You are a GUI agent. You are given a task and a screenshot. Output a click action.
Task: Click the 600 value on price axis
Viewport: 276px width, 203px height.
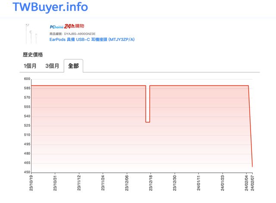tap(27, 79)
